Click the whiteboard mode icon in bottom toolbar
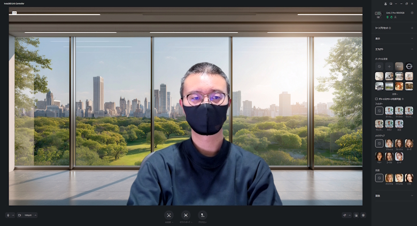 186,215
